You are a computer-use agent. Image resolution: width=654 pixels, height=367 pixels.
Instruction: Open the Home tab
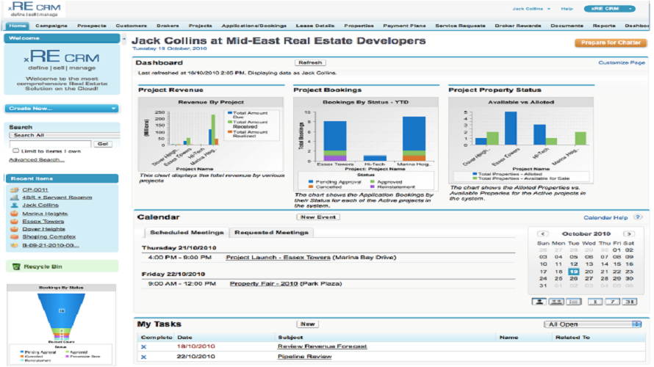coord(18,26)
